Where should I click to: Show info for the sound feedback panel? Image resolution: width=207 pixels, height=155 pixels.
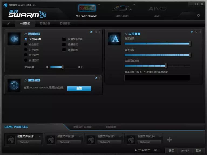click(100, 31)
